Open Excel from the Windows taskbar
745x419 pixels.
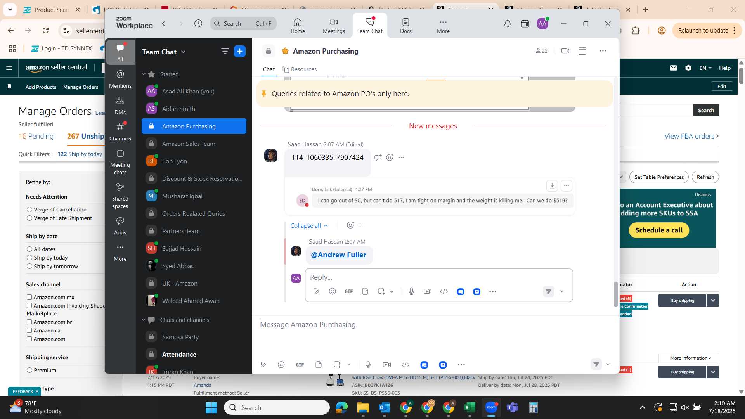coord(470,407)
